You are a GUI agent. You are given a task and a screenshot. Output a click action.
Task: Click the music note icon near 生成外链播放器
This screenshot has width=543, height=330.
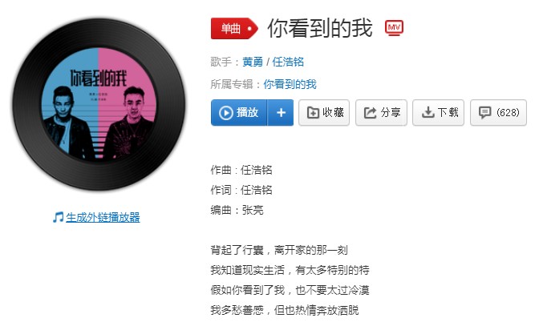click(x=59, y=217)
